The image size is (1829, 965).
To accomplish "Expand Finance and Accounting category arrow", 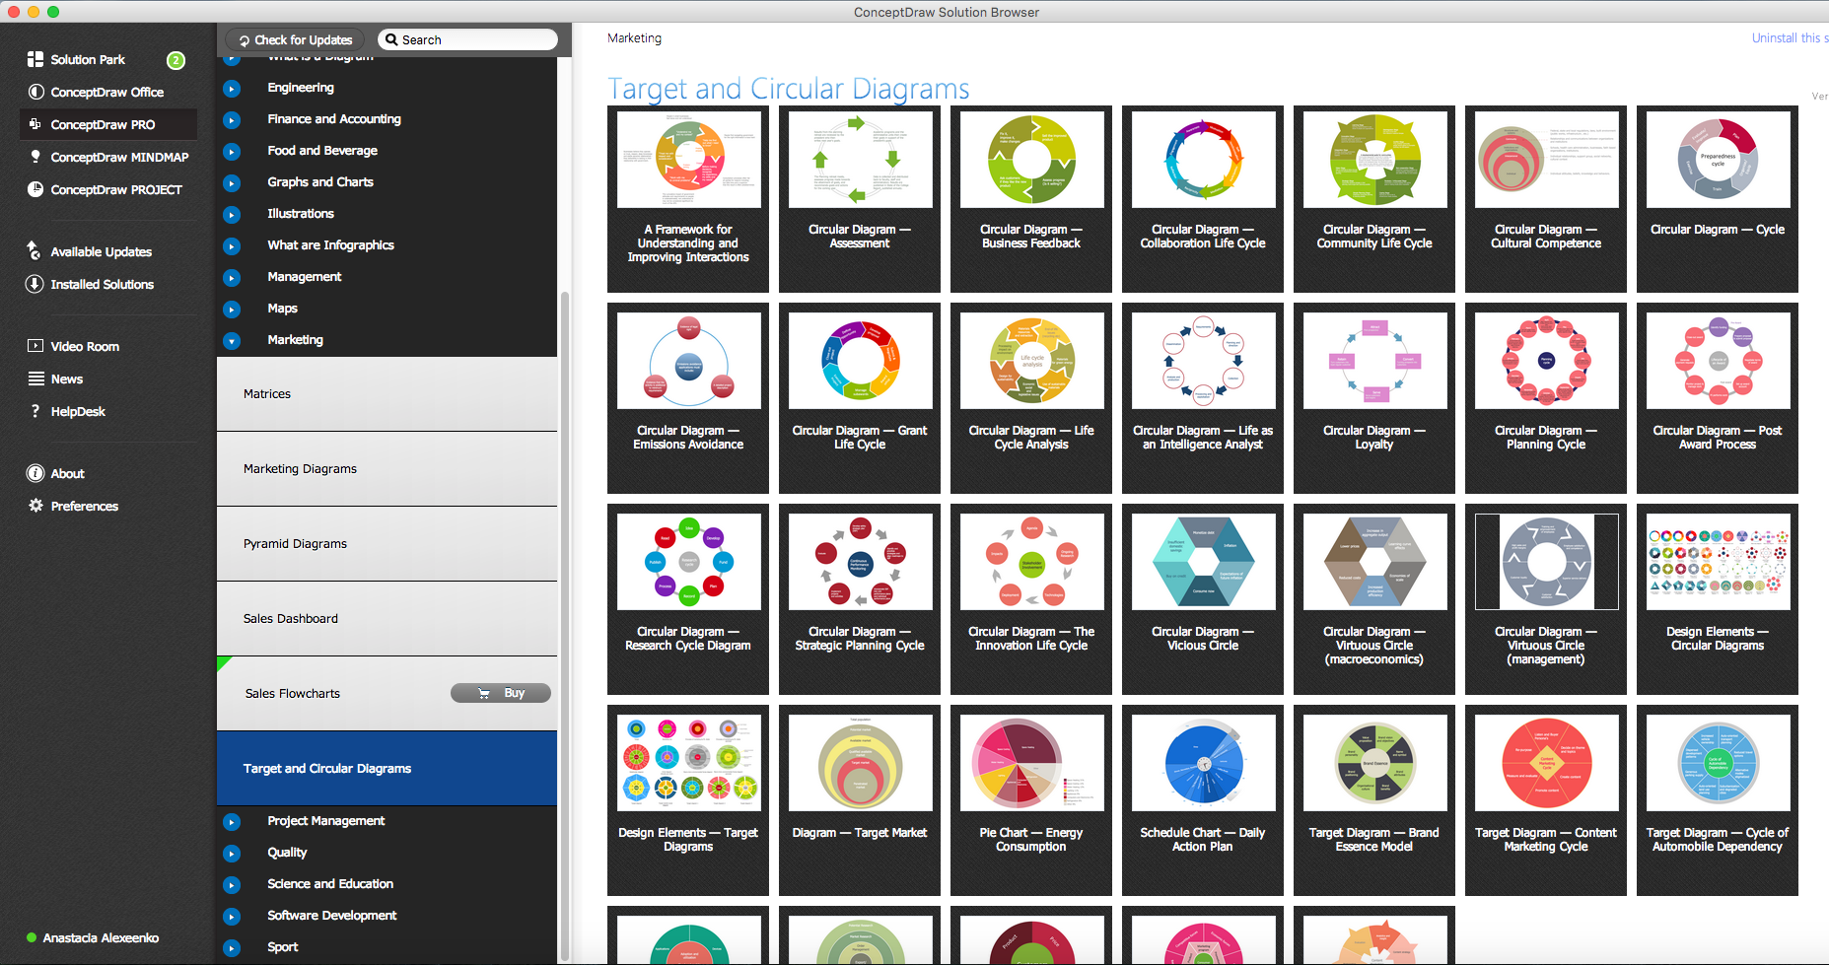I will (232, 120).
